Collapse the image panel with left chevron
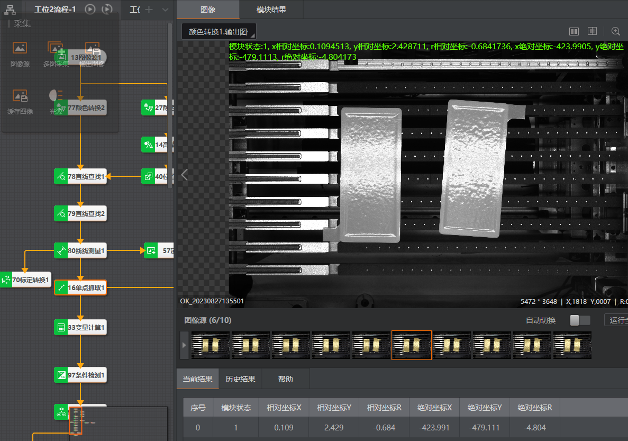628x441 pixels. click(x=185, y=175)
